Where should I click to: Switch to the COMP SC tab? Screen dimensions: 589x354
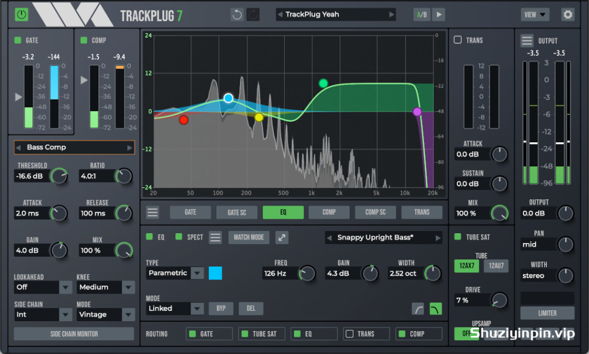pyautogui.click(x=375, y=212)
